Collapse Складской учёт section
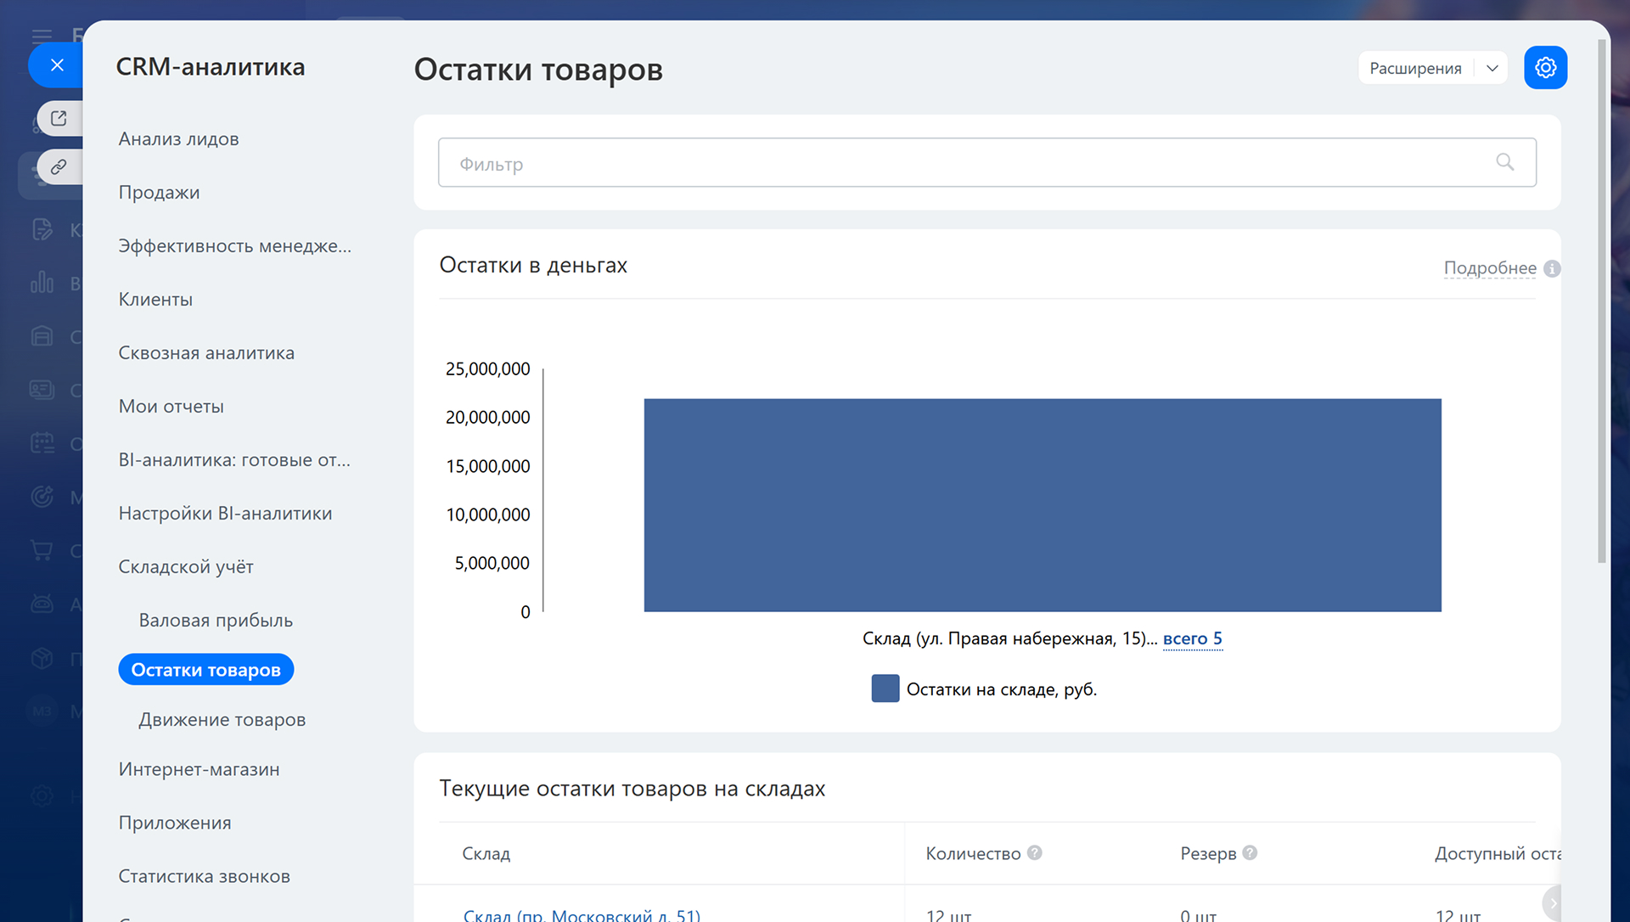This screenshot has width=1630, height=922. pos(186,566)
